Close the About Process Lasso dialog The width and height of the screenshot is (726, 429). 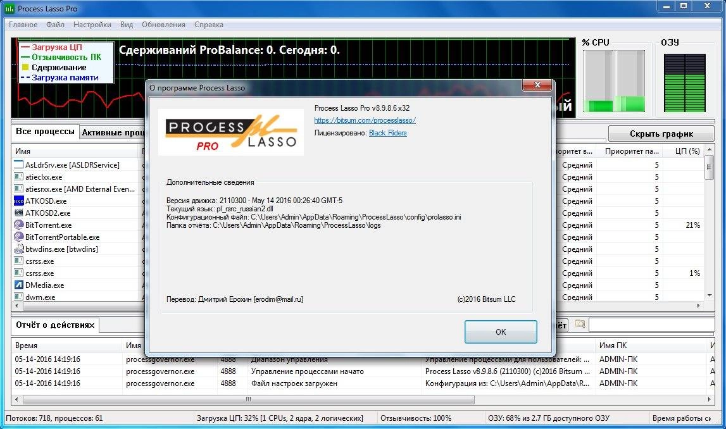537,85
